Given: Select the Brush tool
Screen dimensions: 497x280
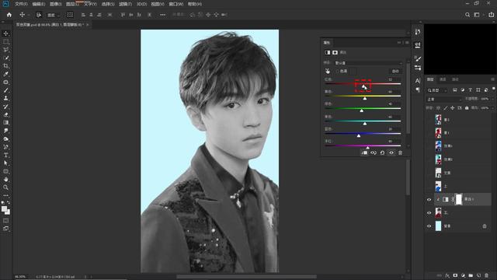Looking at the screenshot, I should point(5,90).
